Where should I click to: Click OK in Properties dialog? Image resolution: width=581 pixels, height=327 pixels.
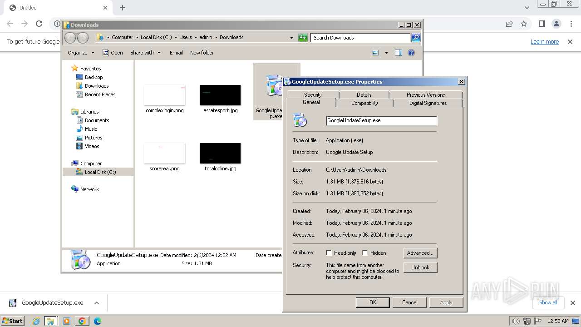[x=373, y=302]
